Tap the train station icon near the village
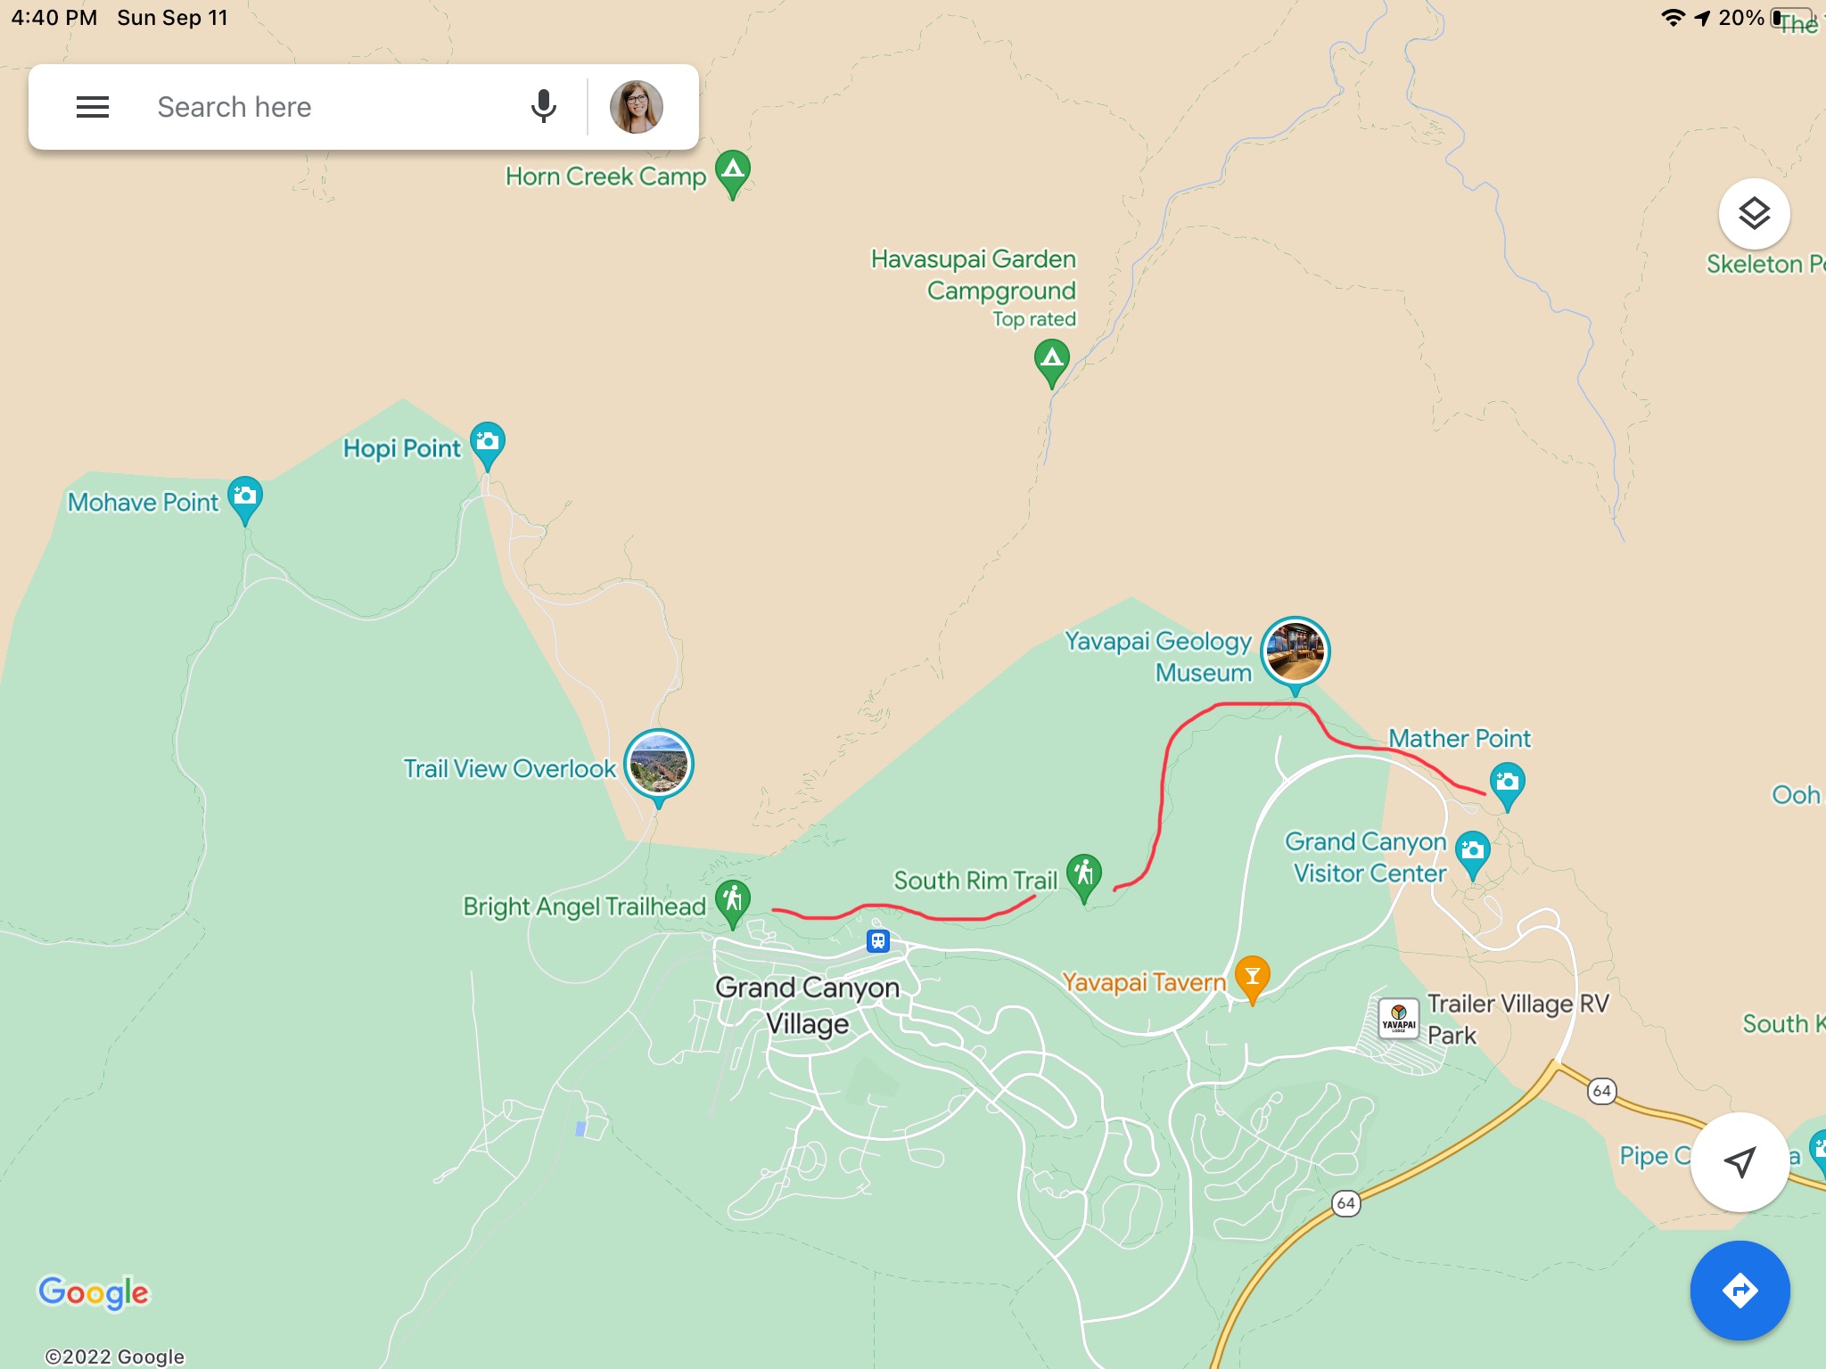 pyautogui.click(x=878, y=940)
